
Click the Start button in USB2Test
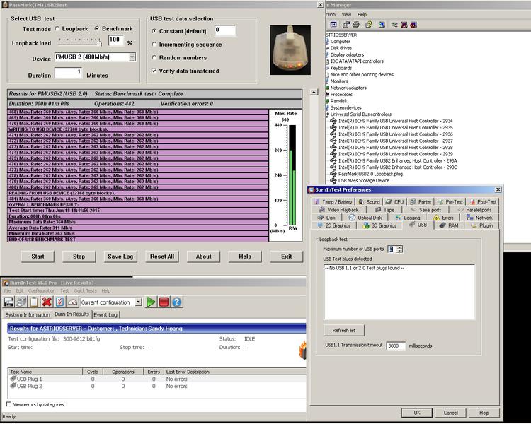coord(38,257)
